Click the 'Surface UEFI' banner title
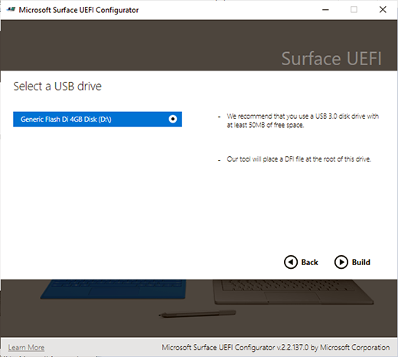This screenshot has width=398, height=357. coord(331,59)
